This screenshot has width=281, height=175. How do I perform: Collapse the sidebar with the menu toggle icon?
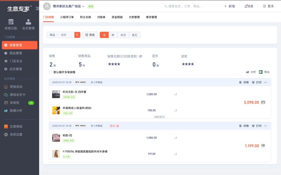click(37, 8)
